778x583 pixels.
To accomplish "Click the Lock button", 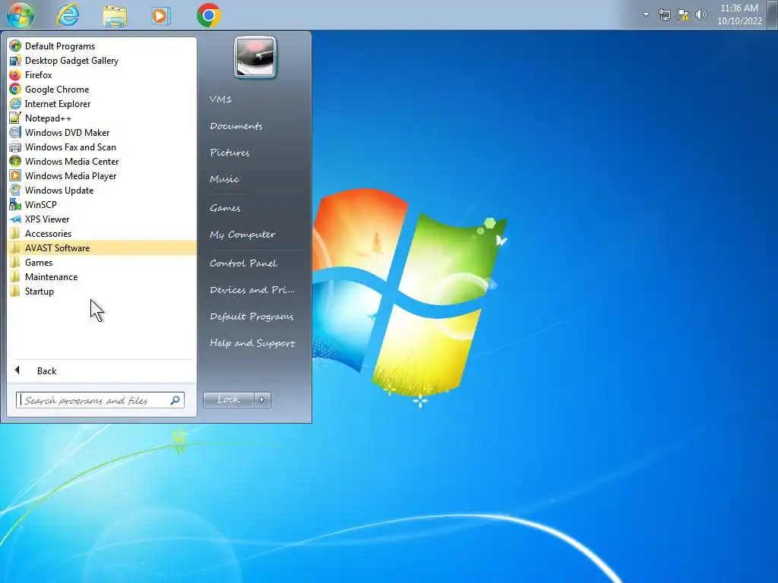I will 228,399.
